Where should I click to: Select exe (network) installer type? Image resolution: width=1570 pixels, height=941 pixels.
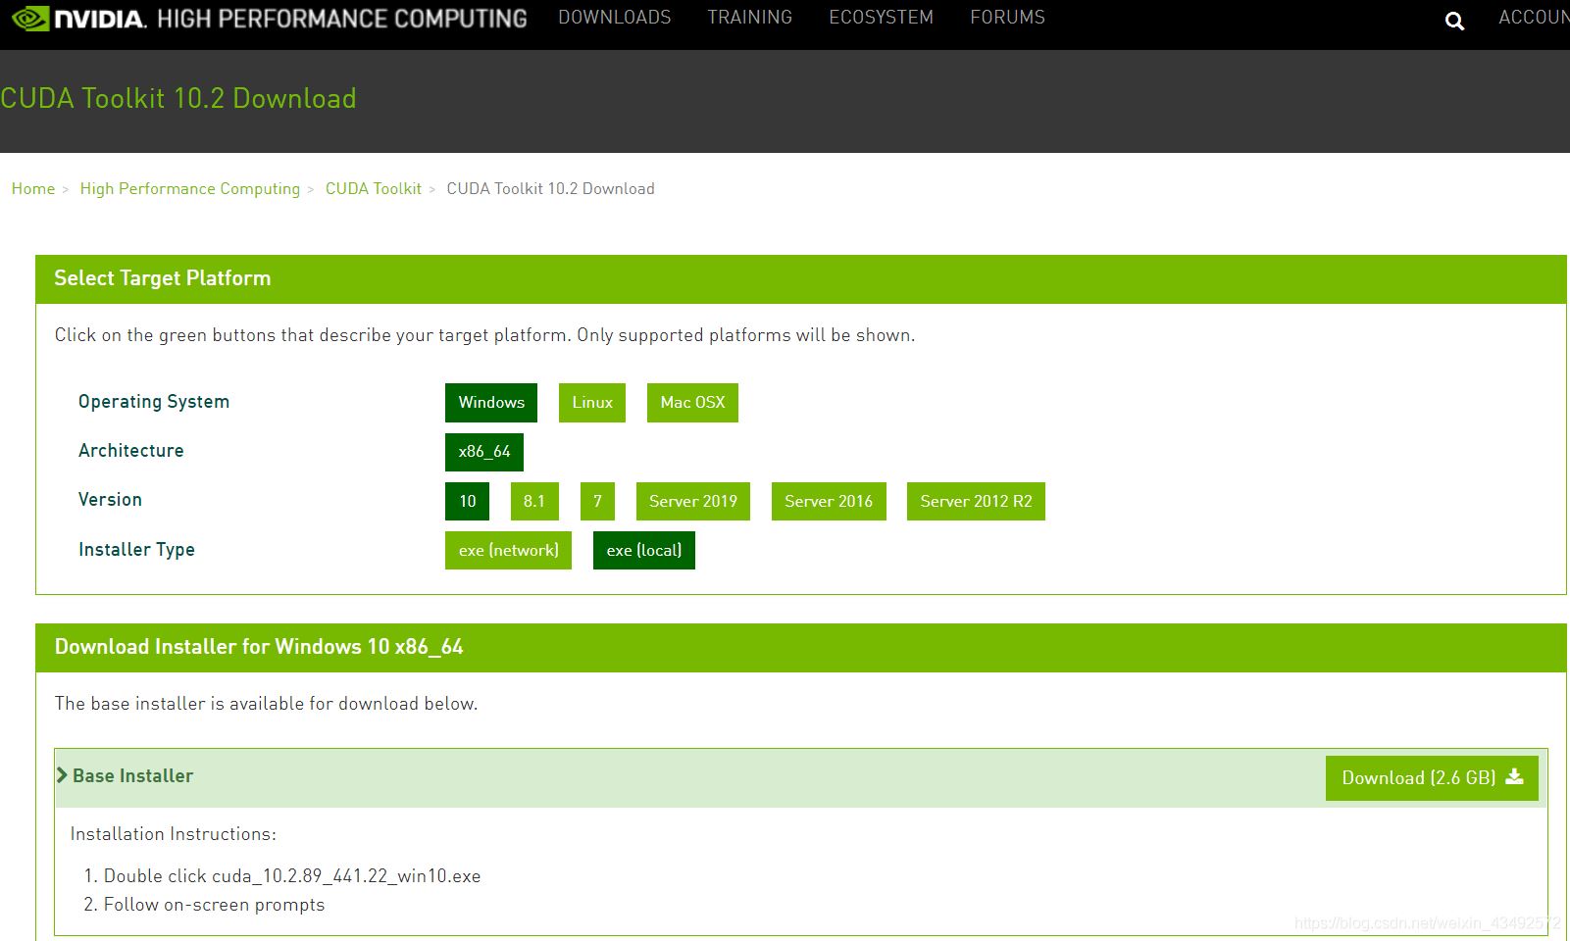pyautogui.click(x=508, y=550)
